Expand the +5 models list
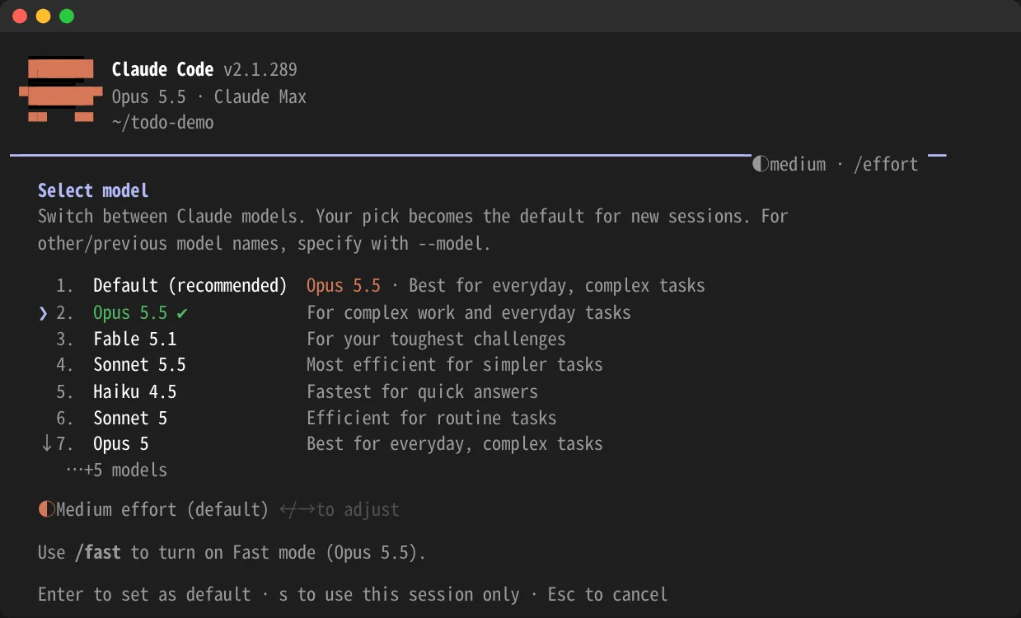This screenshot has width=1021, height=618. point(117,470)
